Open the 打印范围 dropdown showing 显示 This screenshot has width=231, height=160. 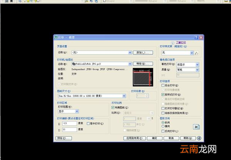coord(68,111)
